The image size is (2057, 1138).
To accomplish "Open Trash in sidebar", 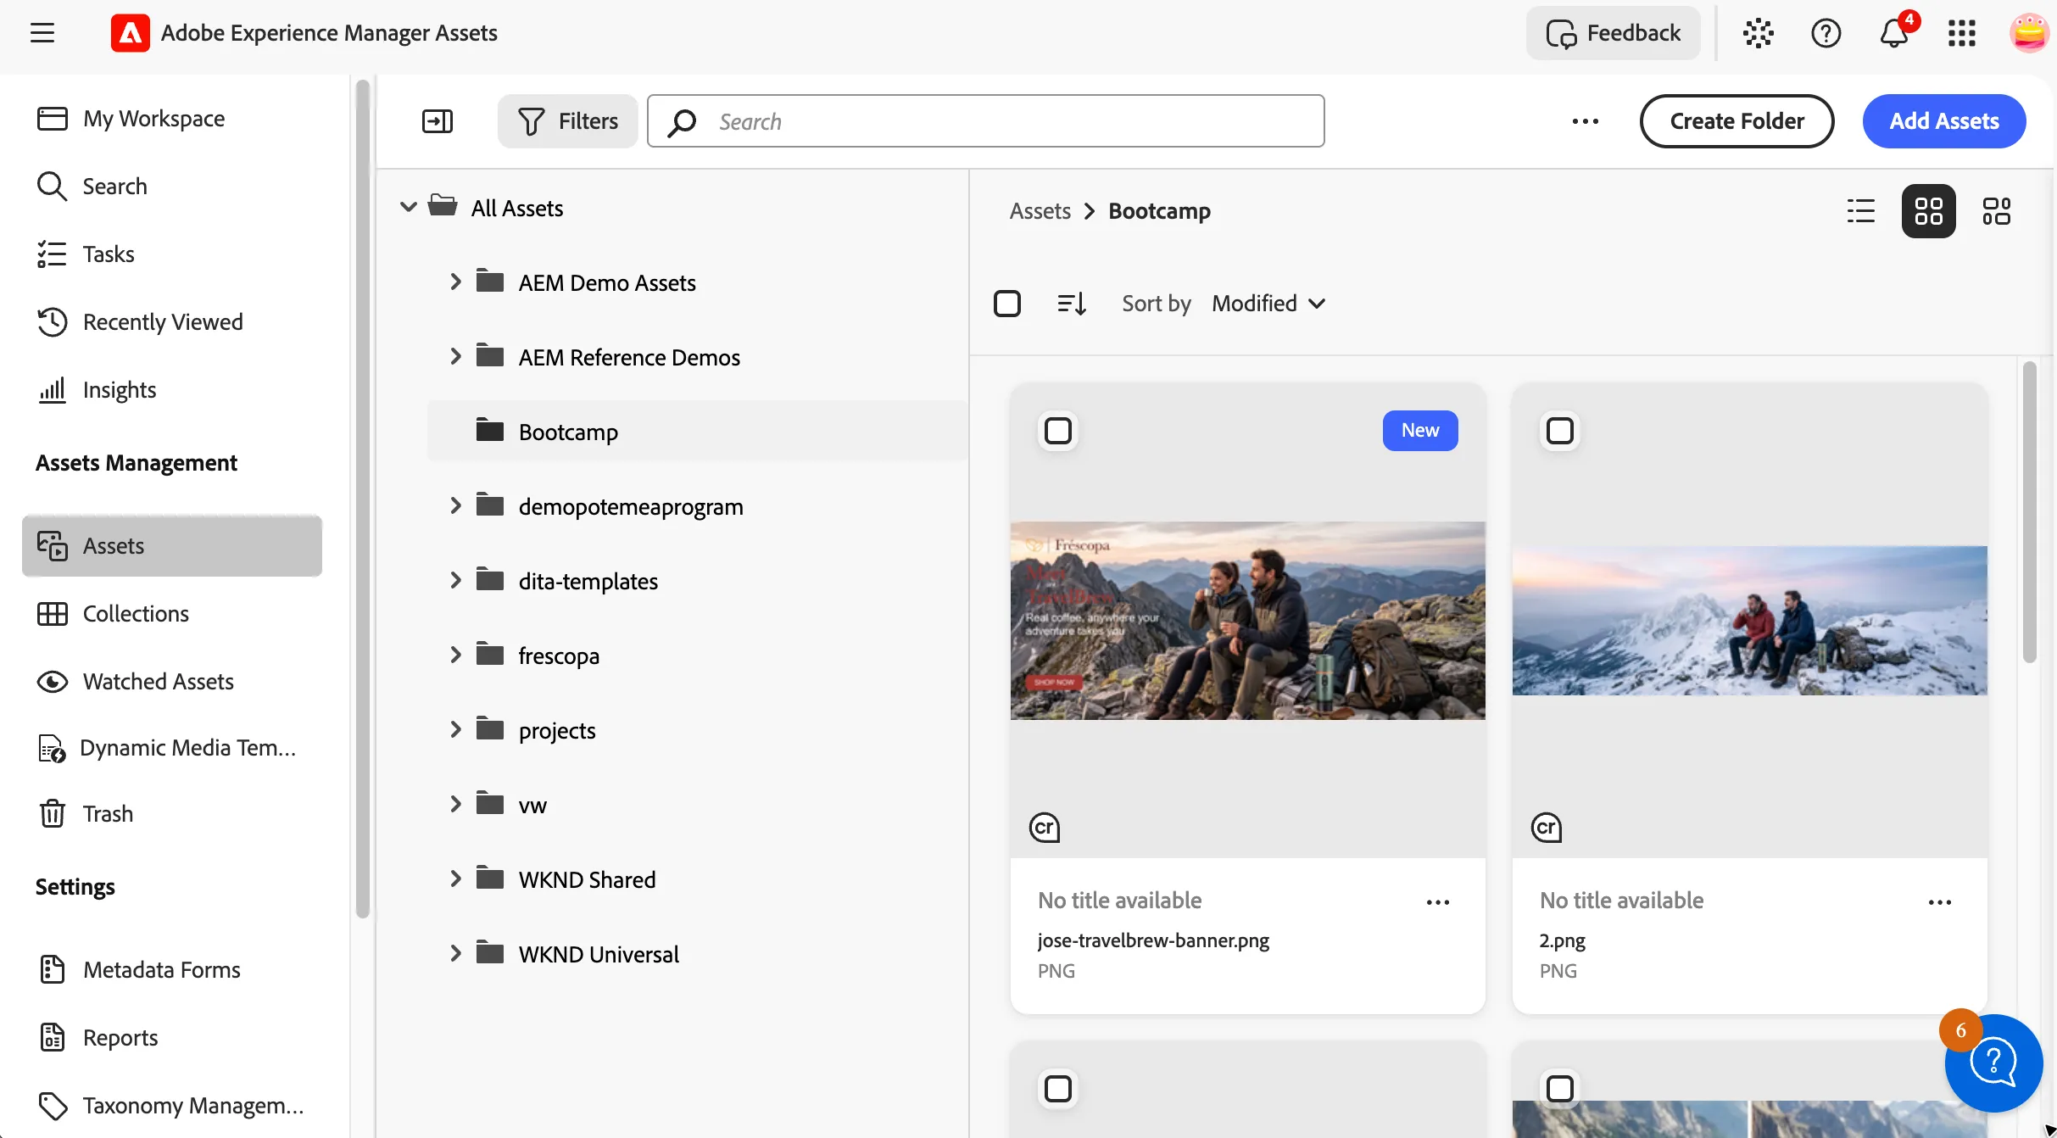I will (x=172, y=814).
